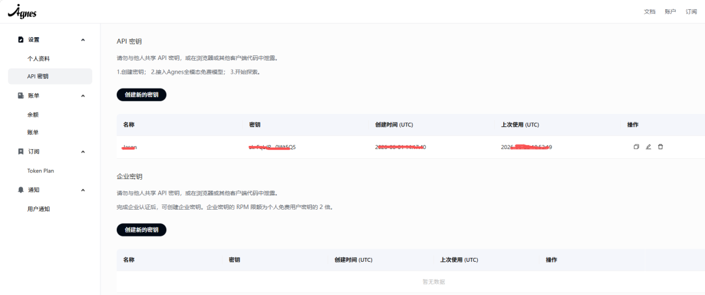Select API 密钥 in the sidebar
The image size is (705, 295).
pos(50,76)
